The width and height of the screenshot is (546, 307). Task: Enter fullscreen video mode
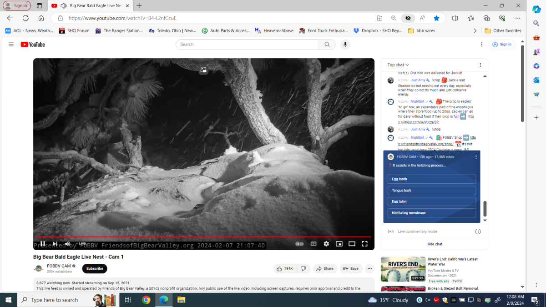364,244
